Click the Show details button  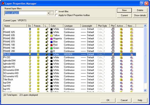tap(140, 15)
